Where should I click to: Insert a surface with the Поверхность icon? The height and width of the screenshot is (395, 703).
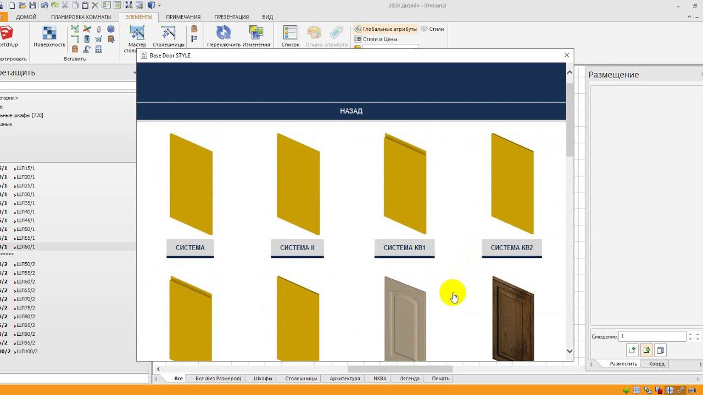pos(49,37)
